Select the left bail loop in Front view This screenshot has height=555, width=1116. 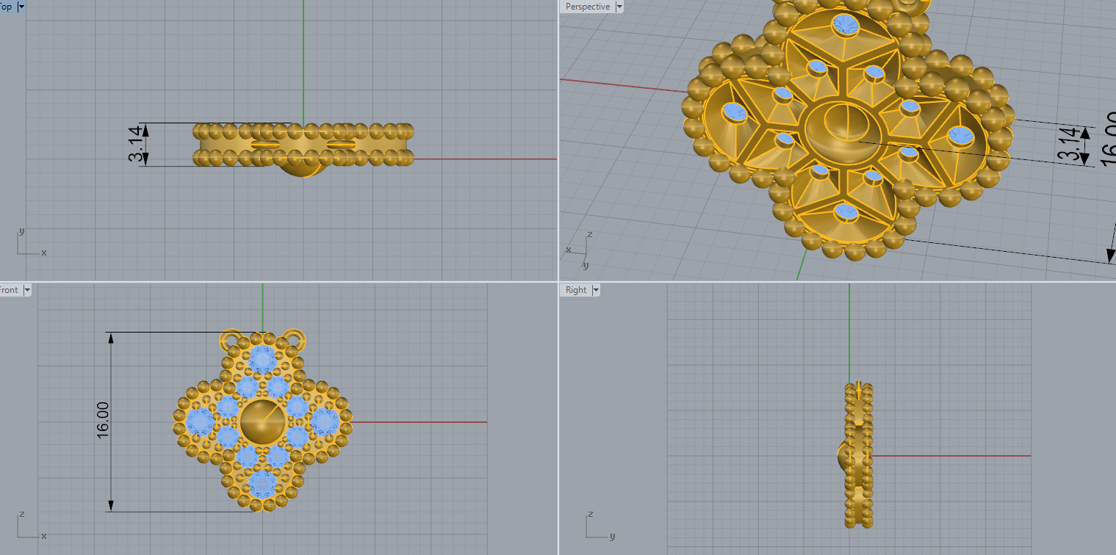231,339
